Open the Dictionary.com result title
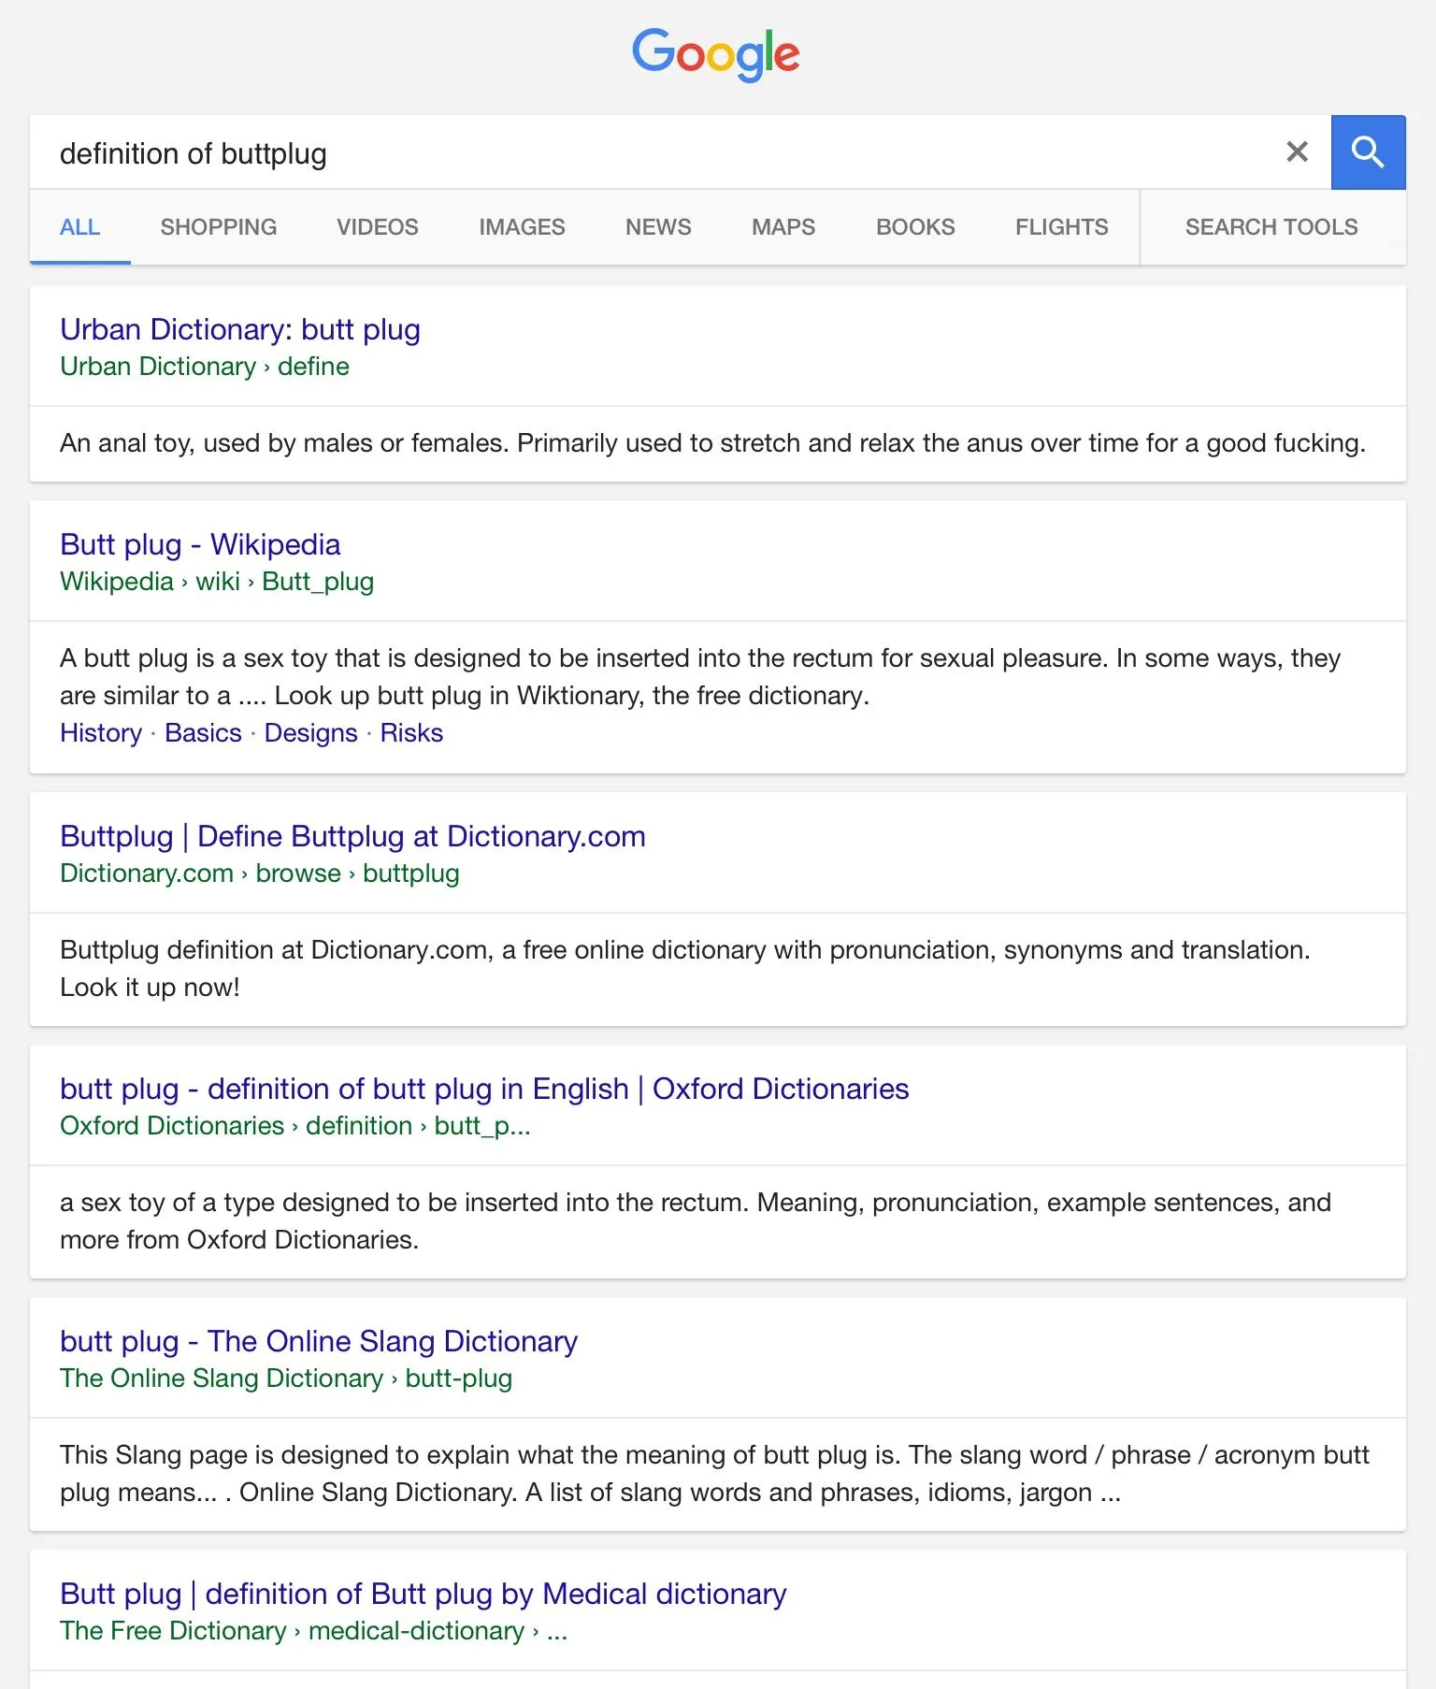Screen dimensions: 1436x1689 [352, 836]
